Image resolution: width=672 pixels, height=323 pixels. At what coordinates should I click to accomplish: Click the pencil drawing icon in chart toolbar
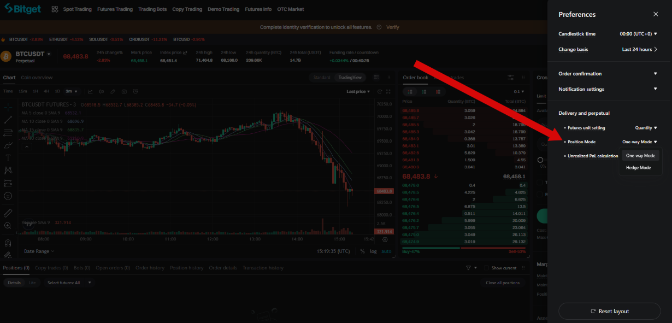[113, 91]
